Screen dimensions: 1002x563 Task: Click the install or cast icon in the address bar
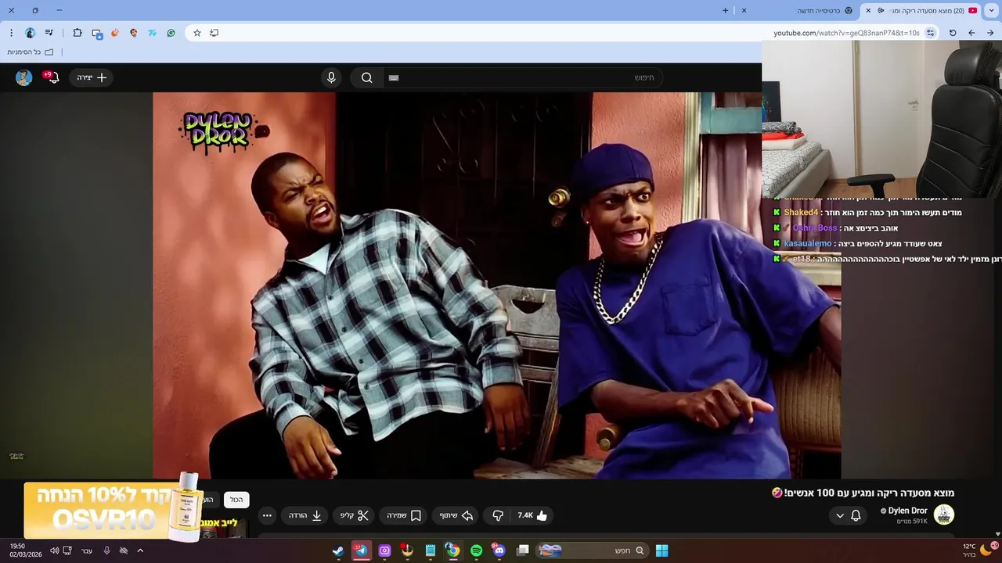pyautogui.click(x=214, y=33)
